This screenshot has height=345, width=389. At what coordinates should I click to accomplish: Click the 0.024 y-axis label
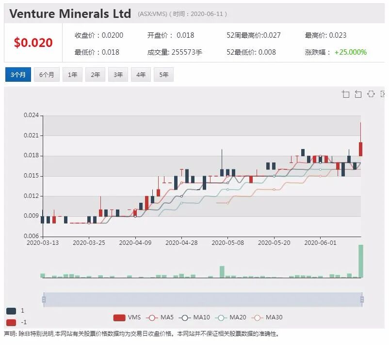click(31, 115)
